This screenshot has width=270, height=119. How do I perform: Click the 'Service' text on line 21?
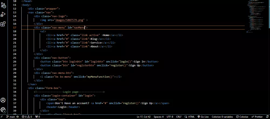pyautogui.click(x=96, y=43)
